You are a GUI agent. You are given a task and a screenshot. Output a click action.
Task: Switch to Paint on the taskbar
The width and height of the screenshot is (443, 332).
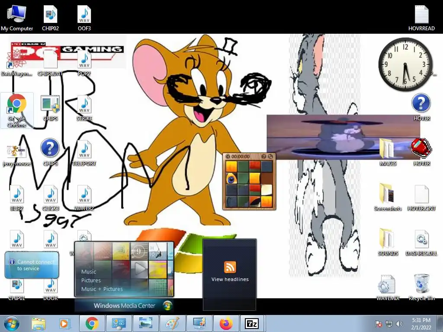[172, 324]
